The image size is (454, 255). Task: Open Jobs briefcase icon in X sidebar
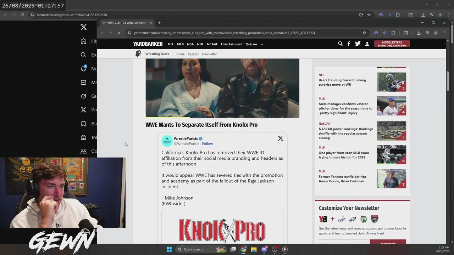(x=83, y=137)
